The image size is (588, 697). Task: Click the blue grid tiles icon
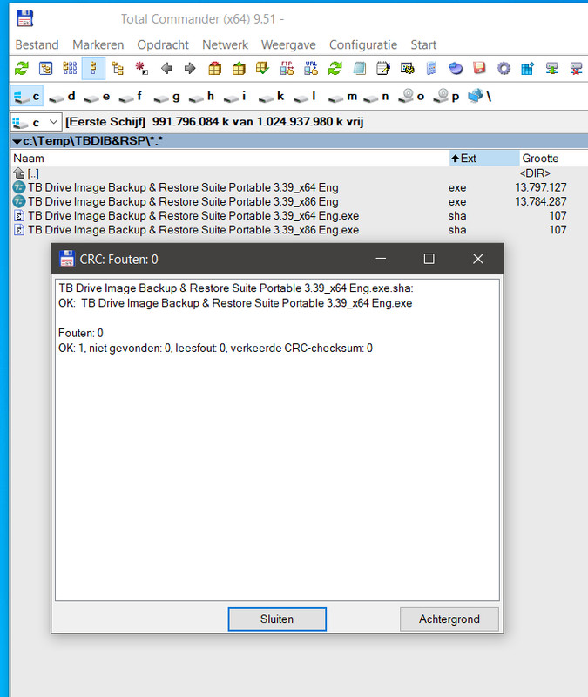(528, 69)
